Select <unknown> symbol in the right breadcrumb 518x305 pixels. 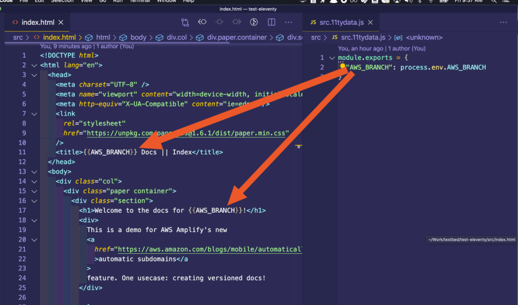click(x=424, y=38)
